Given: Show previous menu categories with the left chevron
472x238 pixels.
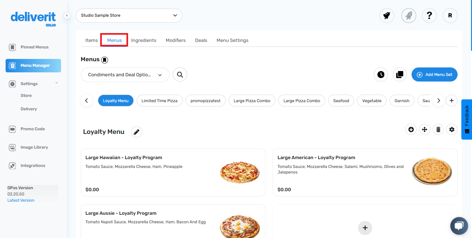Looking at the screenshot, I should (87, 101).
